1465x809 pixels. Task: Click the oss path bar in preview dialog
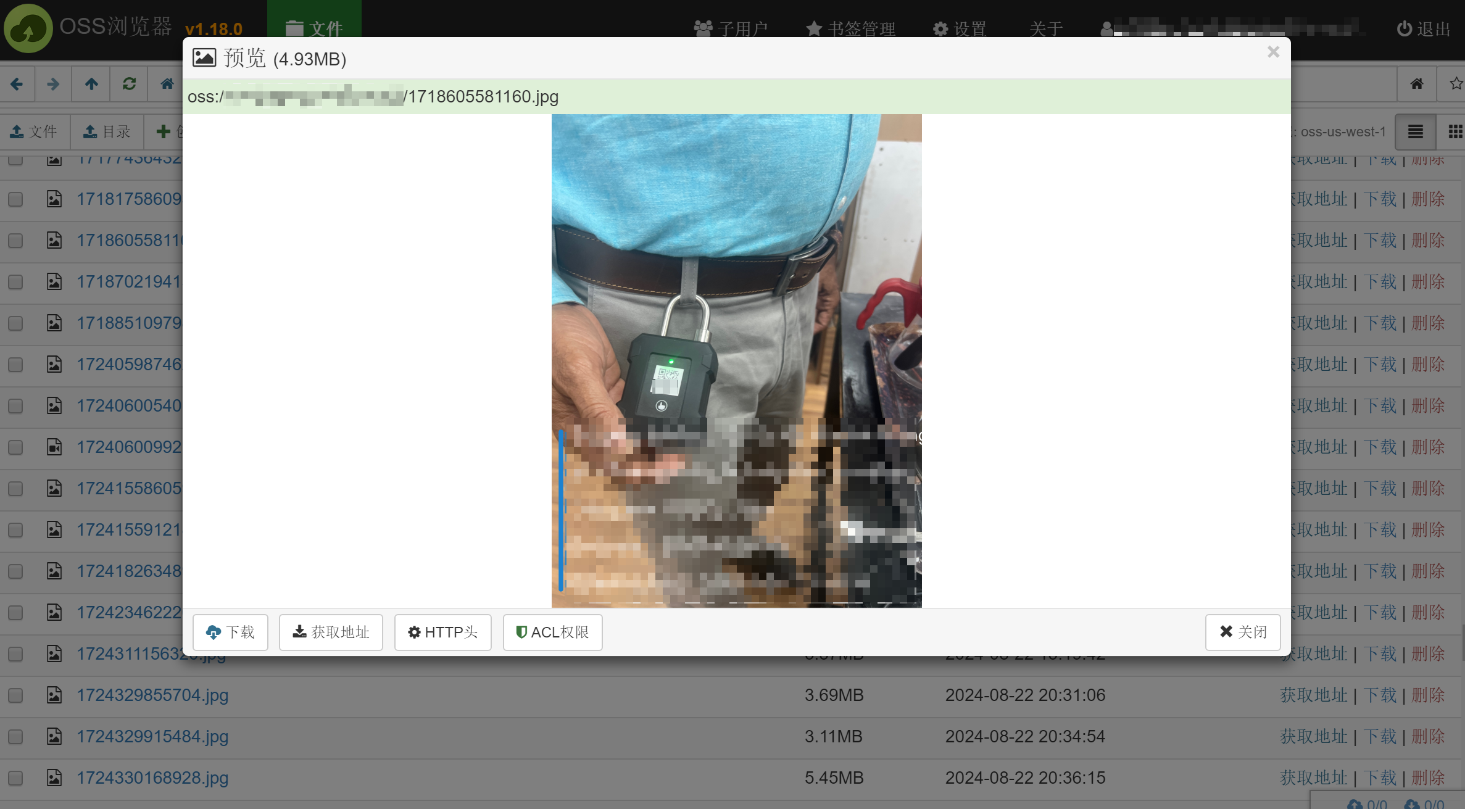[736, 96]
